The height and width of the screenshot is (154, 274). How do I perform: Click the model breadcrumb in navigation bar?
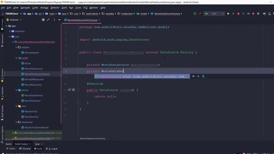pos(143,14)
